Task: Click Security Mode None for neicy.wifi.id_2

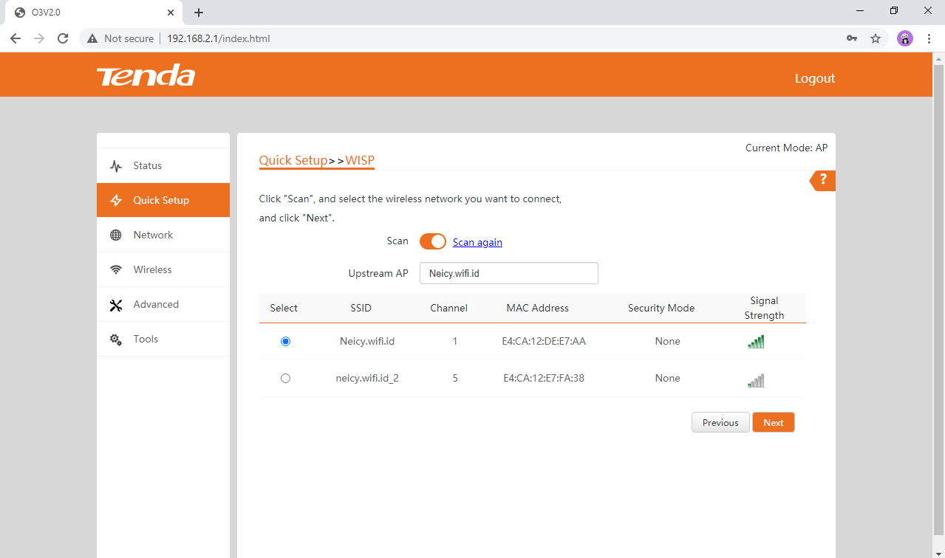Action: pyautogui.click(x=667, y=378)
